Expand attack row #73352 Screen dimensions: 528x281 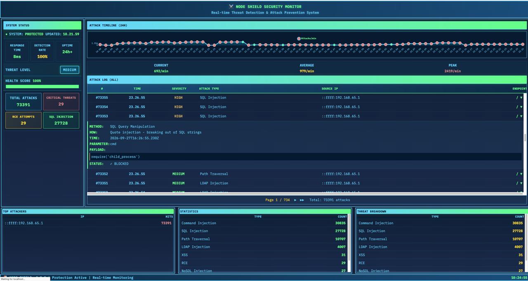pyautogui.click(x=521, y=174)
